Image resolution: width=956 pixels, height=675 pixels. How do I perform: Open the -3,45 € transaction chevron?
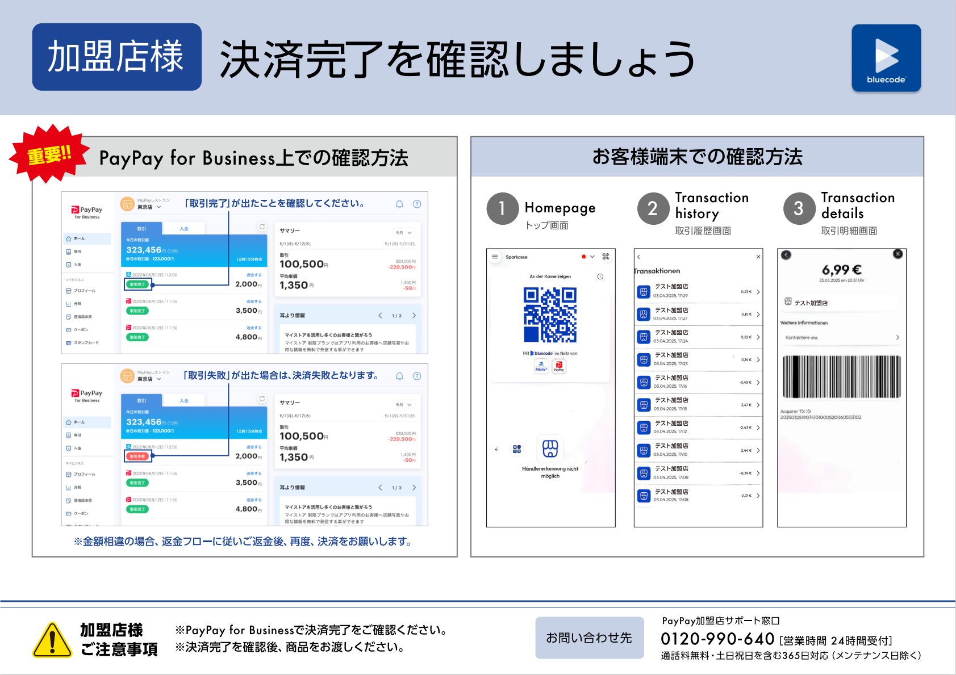coord(758,383)
